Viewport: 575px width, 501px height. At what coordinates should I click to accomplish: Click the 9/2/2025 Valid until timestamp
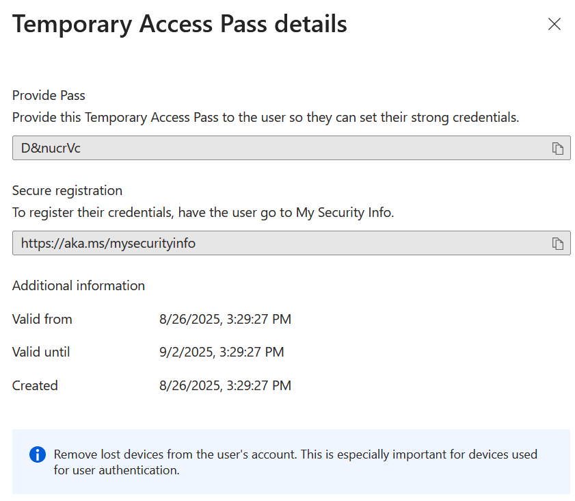222,352
